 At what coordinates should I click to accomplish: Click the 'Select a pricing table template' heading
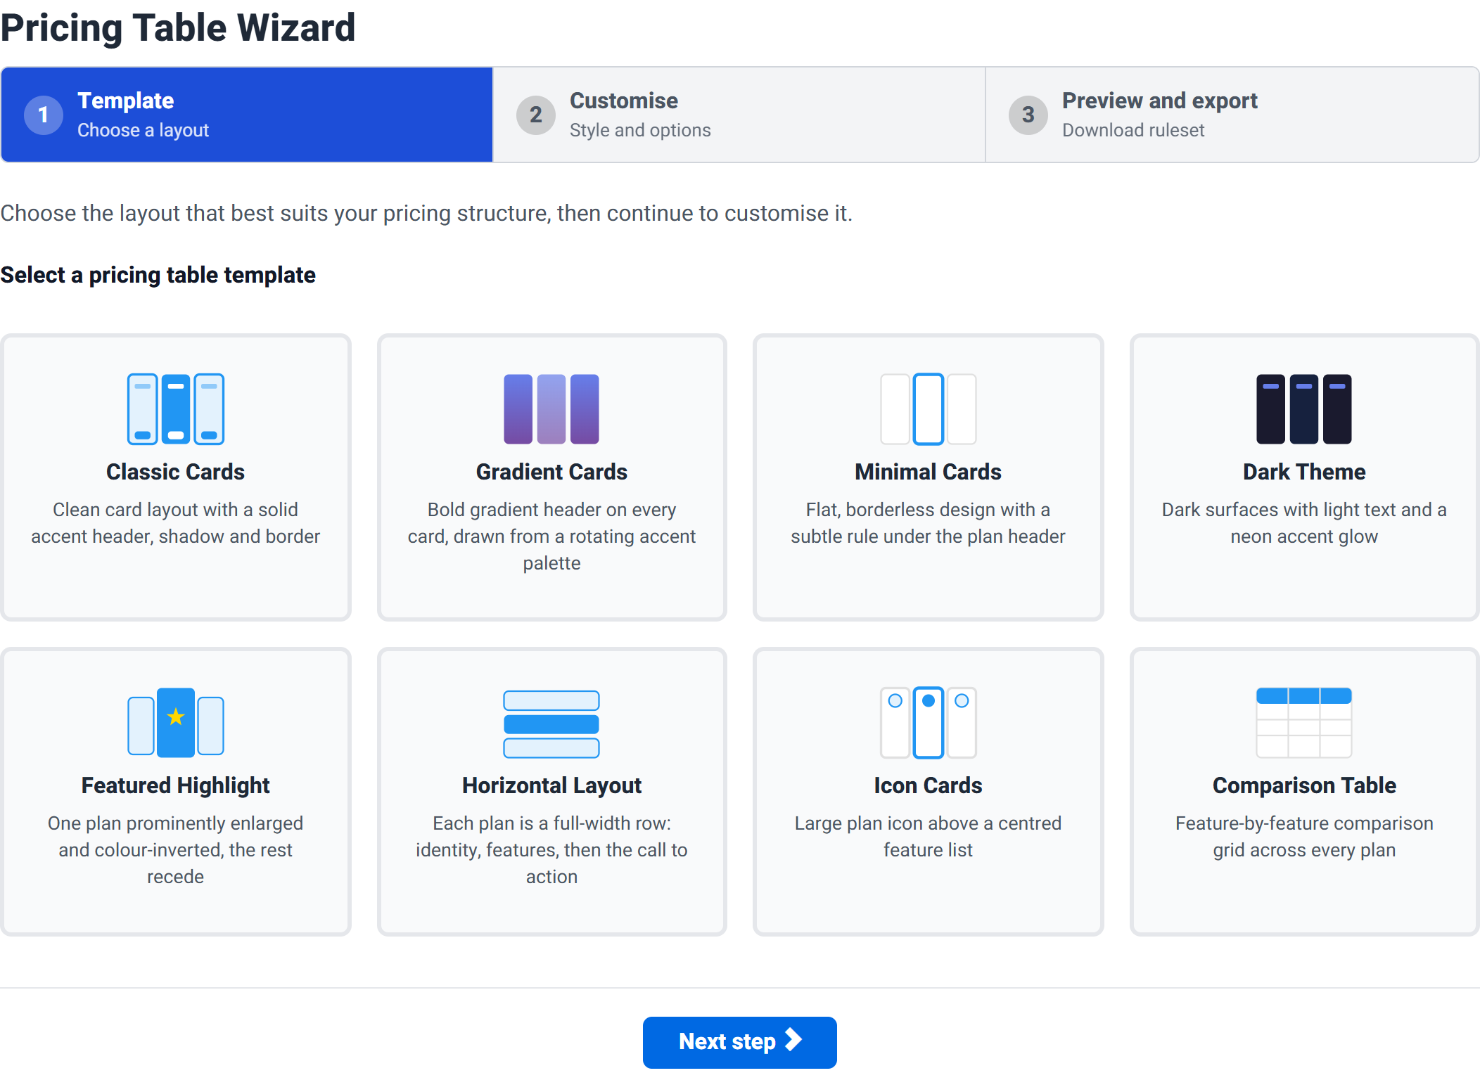pos(158,275)
